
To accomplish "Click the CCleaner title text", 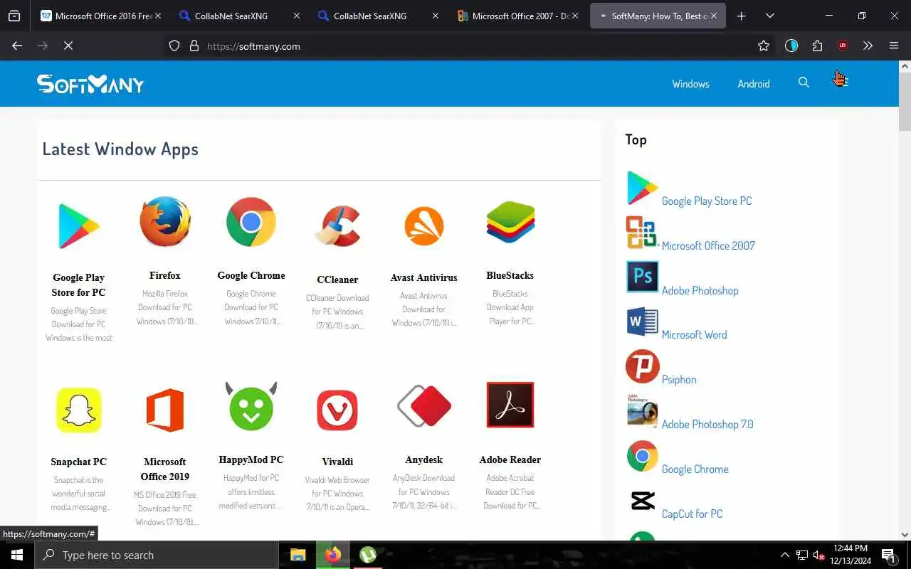I will [x=337, y=280].
